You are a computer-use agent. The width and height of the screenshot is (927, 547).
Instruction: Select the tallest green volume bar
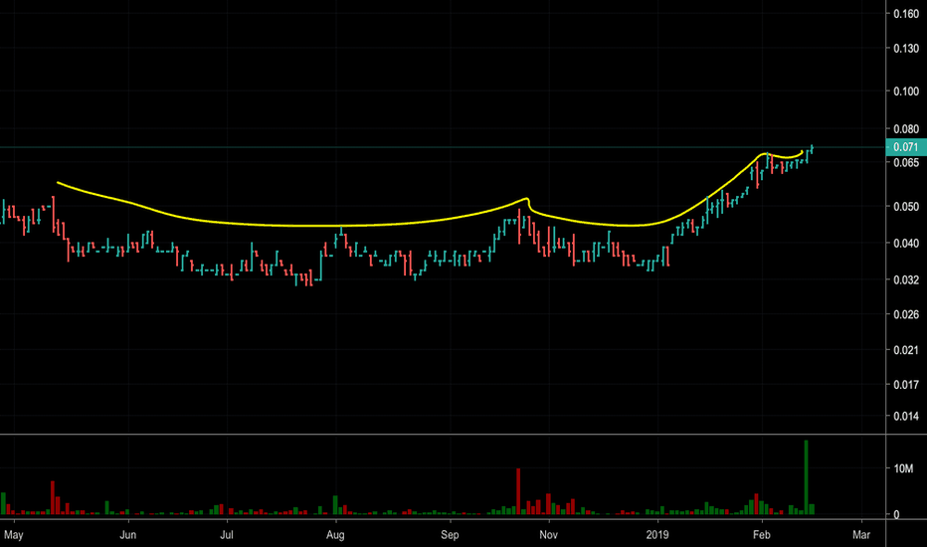coord(806,477)
